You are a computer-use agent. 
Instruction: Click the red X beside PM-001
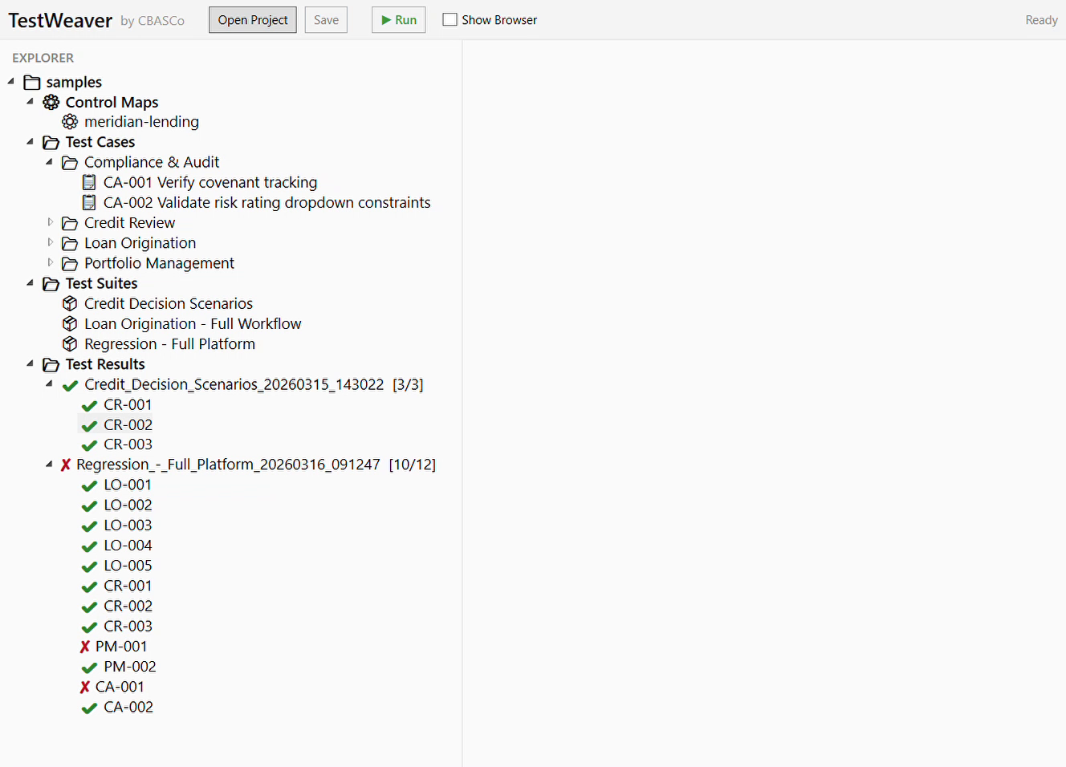pos(86,646)
